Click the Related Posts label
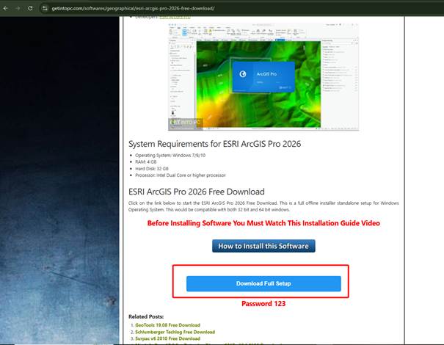The image size is (444, 345). (146, 316)
